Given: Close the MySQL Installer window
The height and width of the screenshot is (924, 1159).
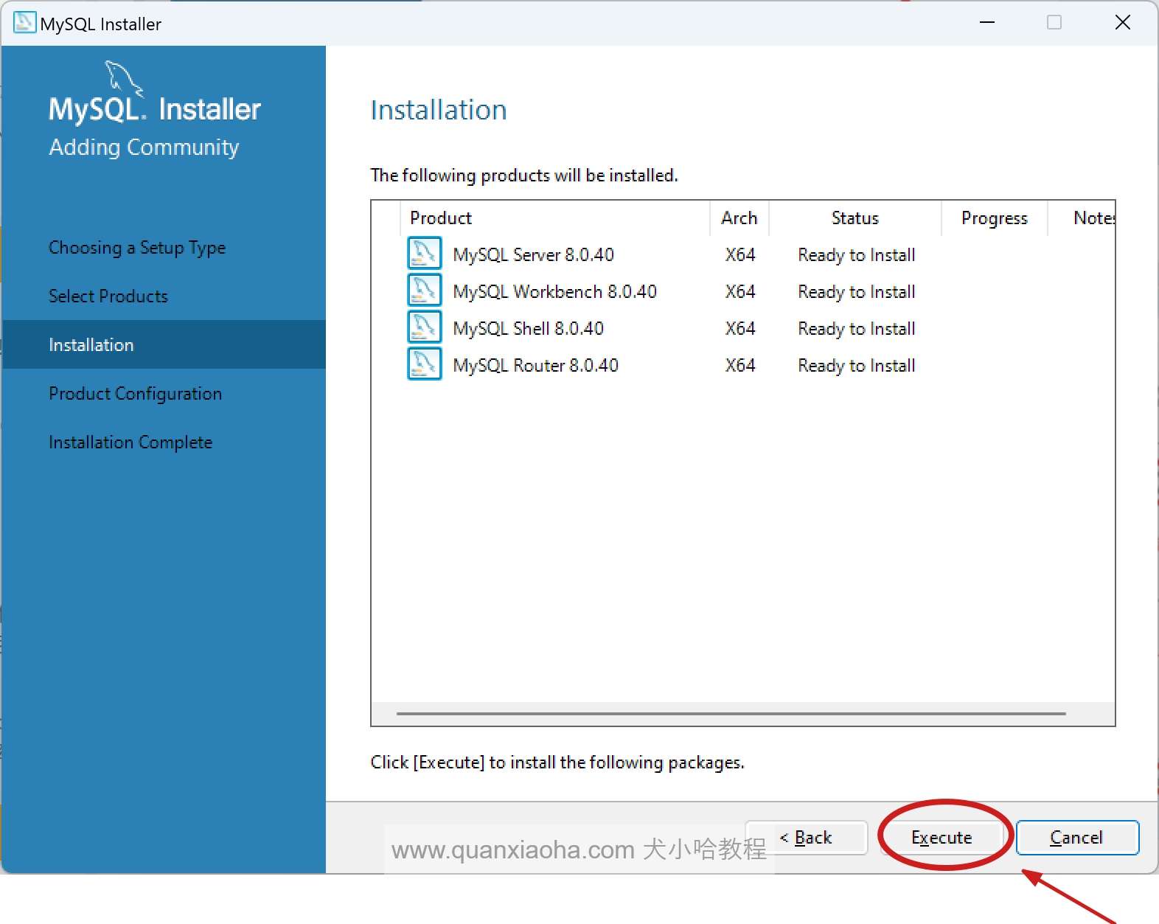Looking at the screenshot, I should click(1123, 23).
